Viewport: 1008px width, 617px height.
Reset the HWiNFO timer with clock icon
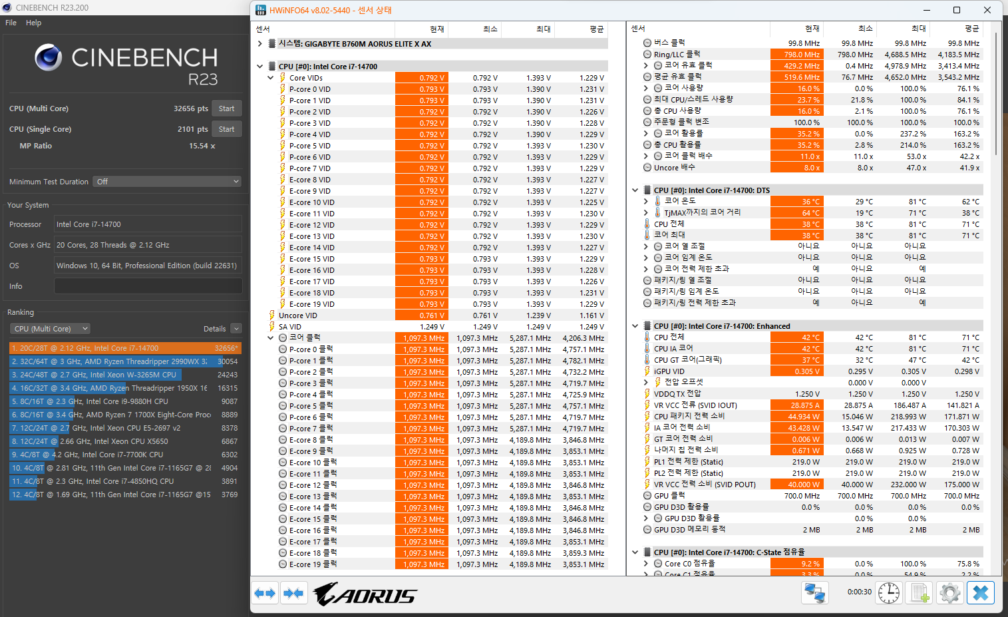pyautogui.click(x=889, y=592)
